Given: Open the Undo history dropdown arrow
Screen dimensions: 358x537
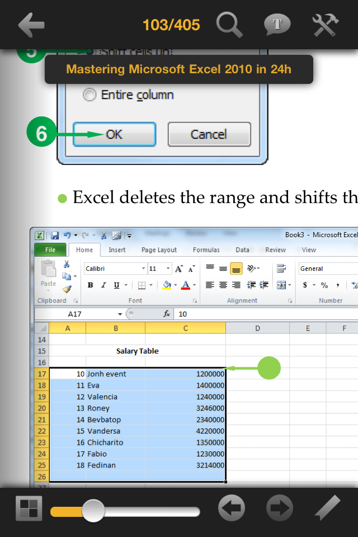Looking at the screenshot, I should [x=76, y=235].
